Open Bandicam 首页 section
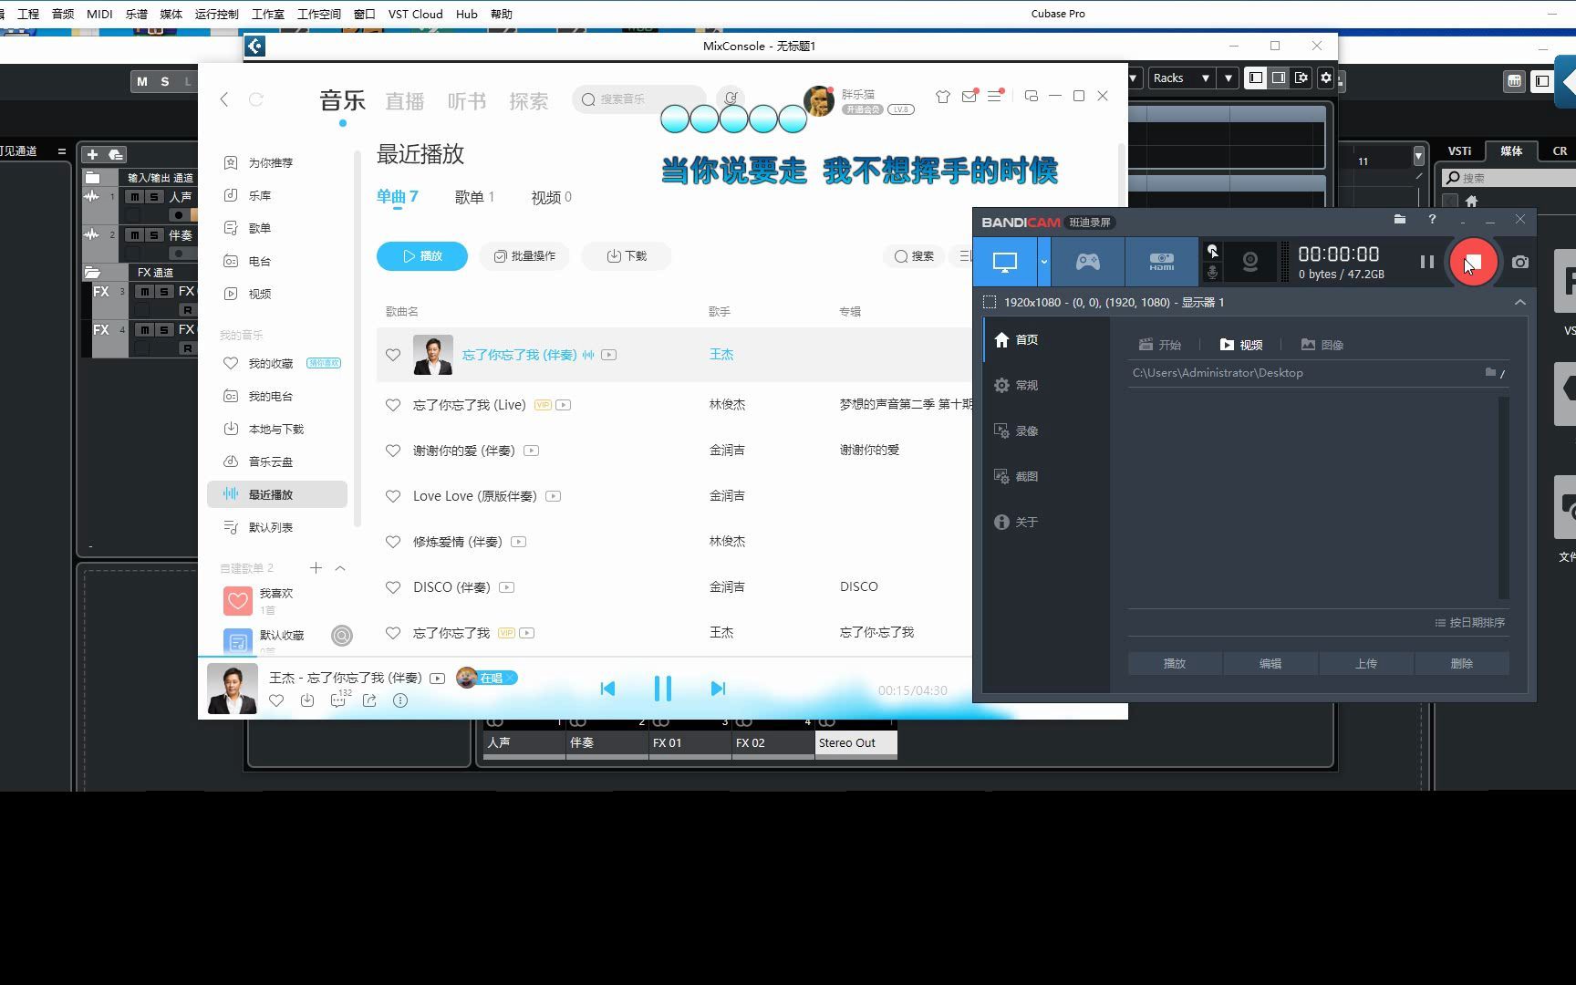Image resolution: width=1576 pixels, height=985 pixels. click(x=1017, y=340)
